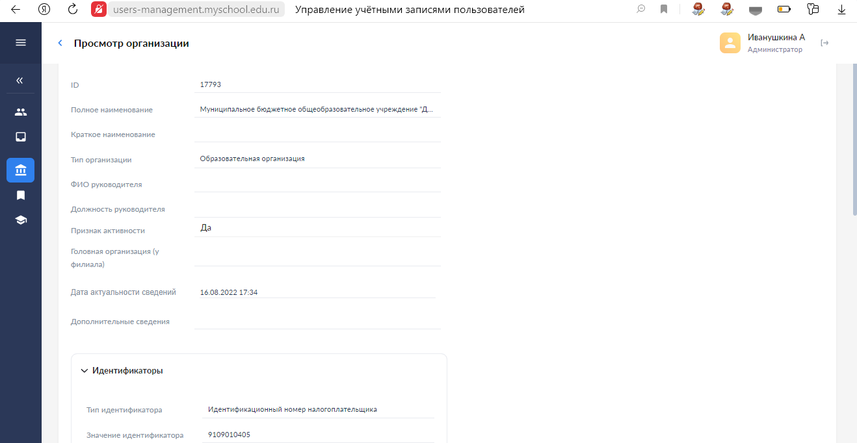Click browser back arrow button
This screenshot has width=857, height=443.
[16, 9]
